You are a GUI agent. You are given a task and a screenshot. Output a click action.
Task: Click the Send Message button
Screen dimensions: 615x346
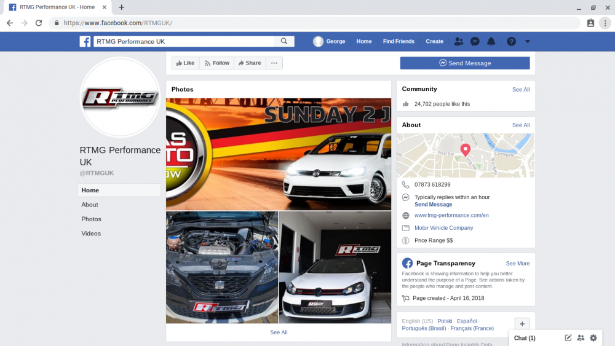pyautogui.click(x=465, y=63)
